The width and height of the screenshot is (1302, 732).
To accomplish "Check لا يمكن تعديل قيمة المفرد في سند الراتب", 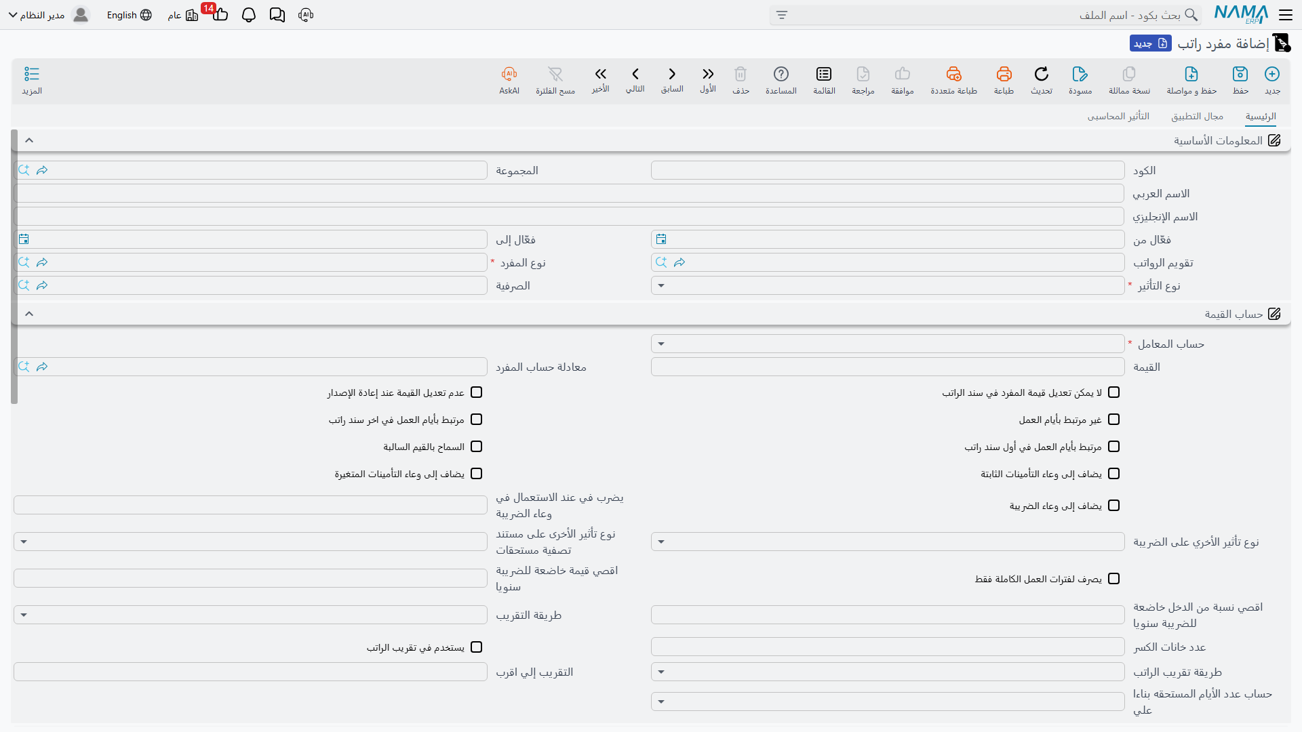I will 1113,392.
